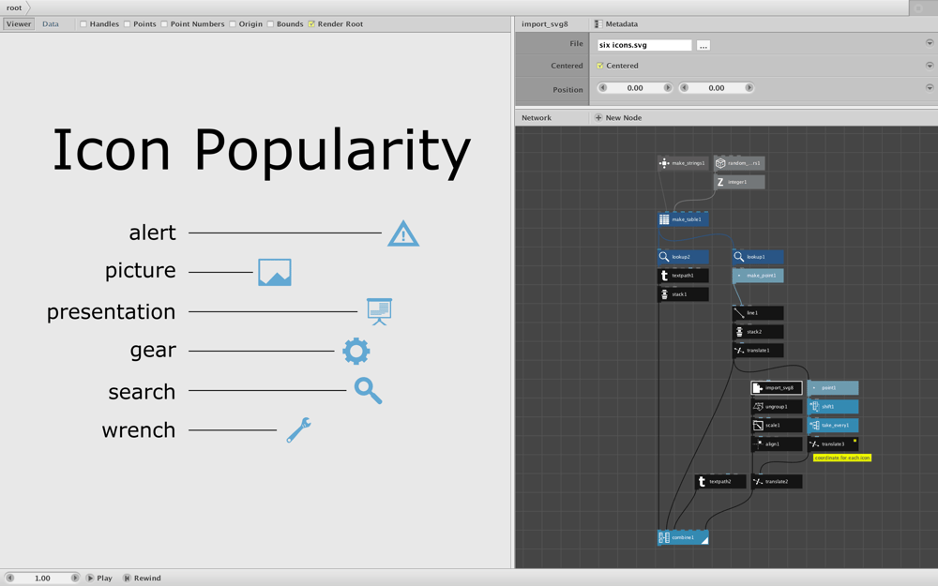Open the Position parameter dropdown arrow
This screenshot has width=938, height=586.
tap(930, 87)
